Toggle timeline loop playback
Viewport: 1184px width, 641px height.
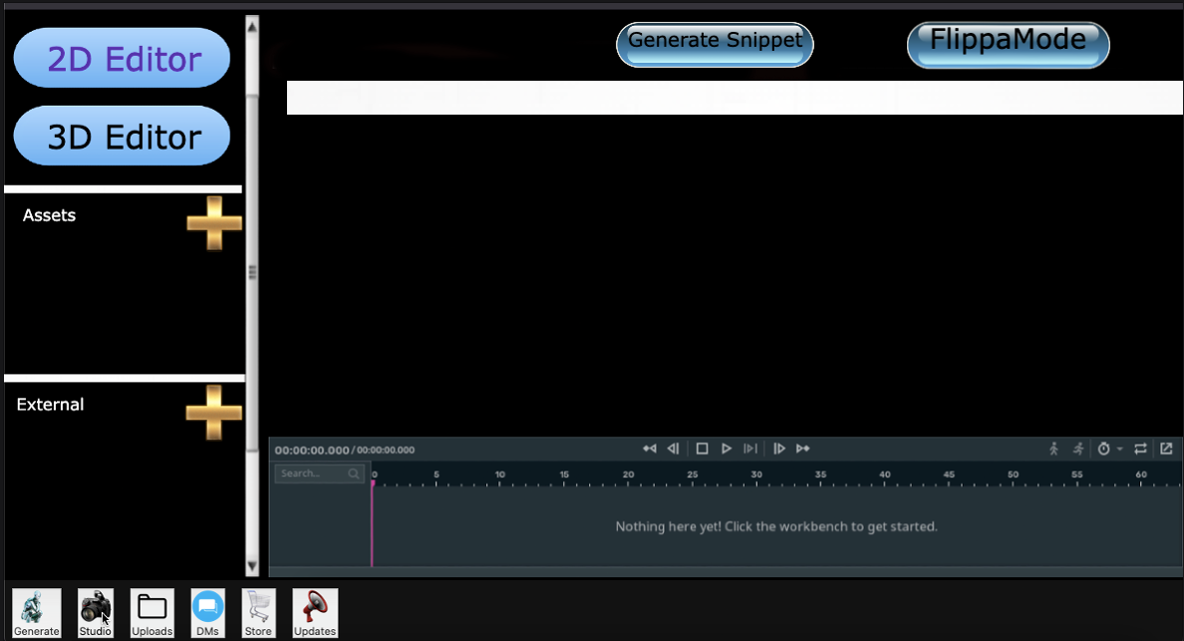(x=1141, y=449)
